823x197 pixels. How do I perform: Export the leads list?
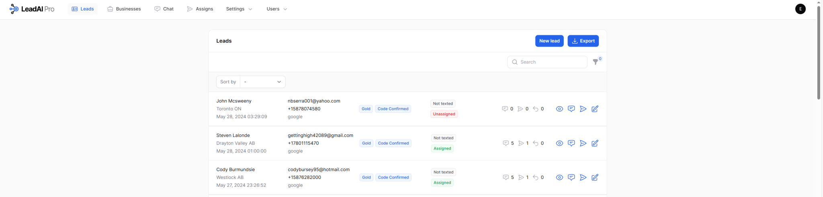click(x=583, y=41)
